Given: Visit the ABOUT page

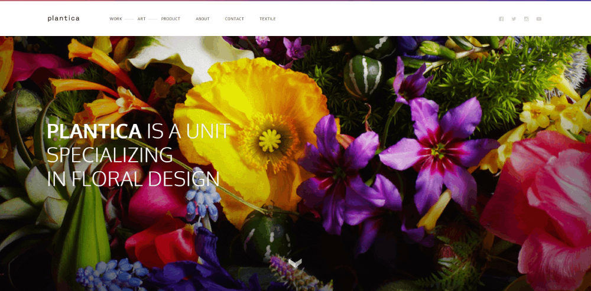Looking at the screenshot, I should pos(202,19).
